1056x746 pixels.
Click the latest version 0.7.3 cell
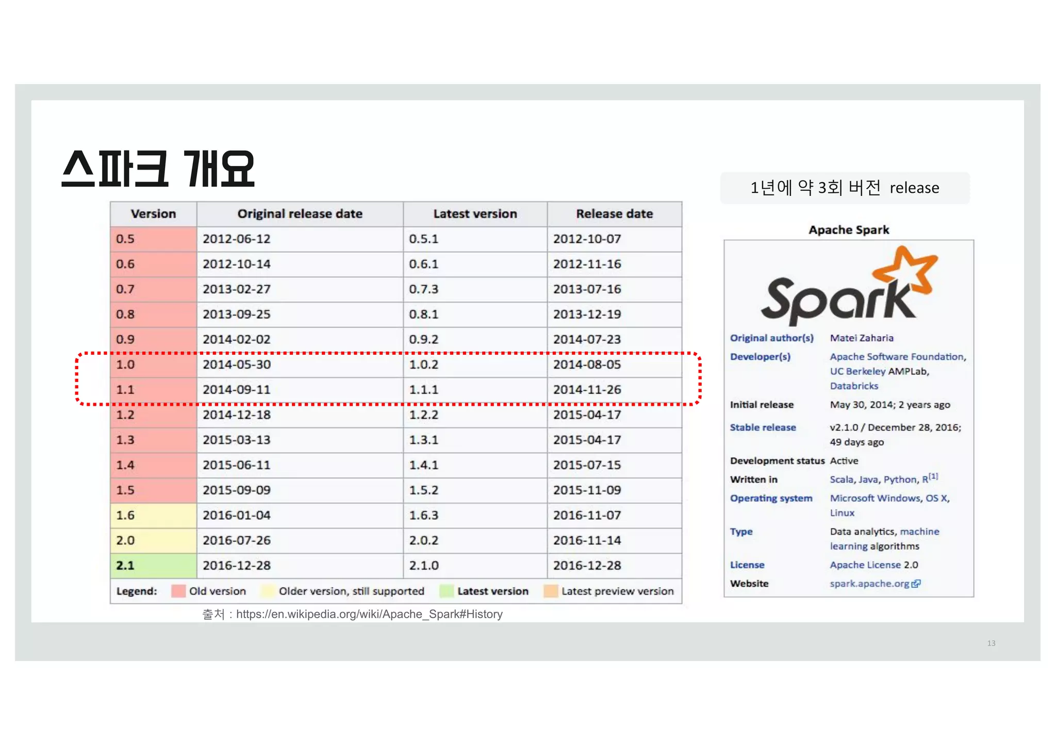click(x=475, y=290)
